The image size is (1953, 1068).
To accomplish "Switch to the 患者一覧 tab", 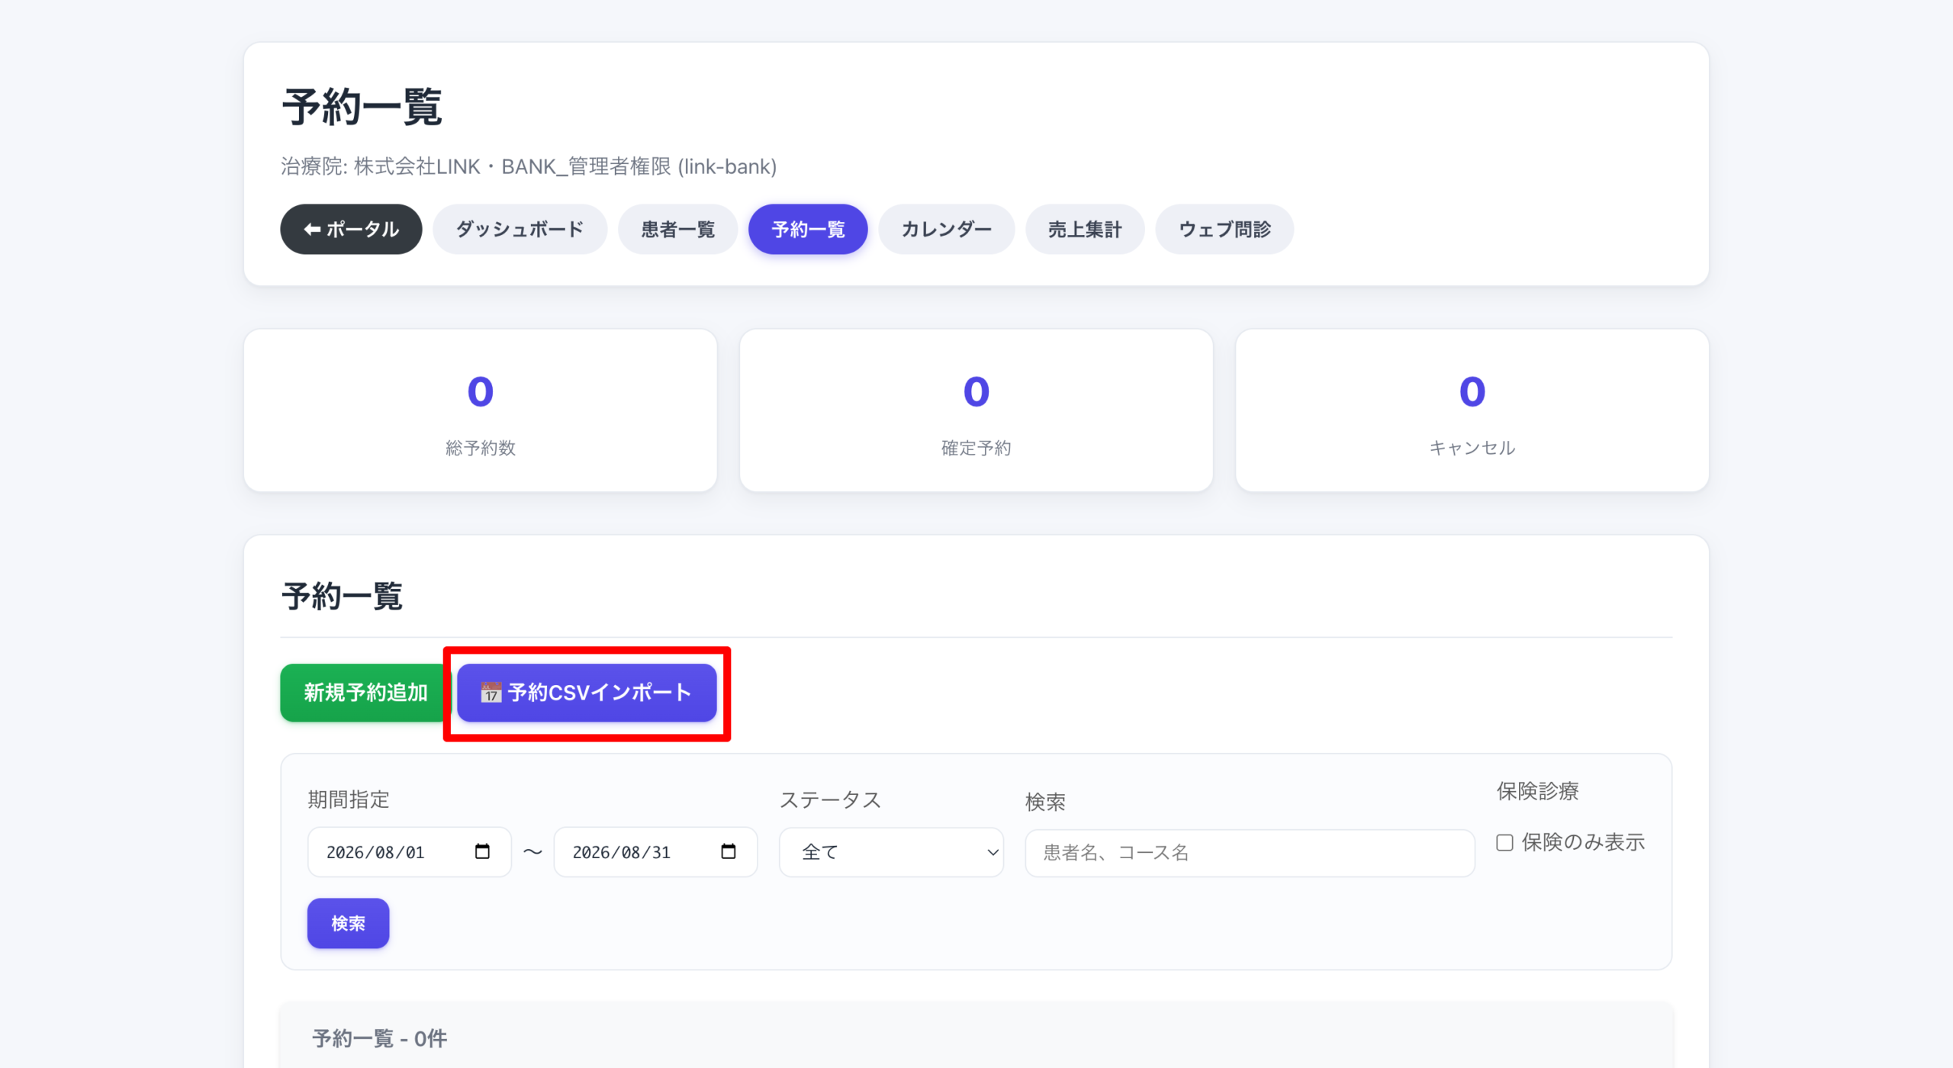I will [x=677, y=229].
